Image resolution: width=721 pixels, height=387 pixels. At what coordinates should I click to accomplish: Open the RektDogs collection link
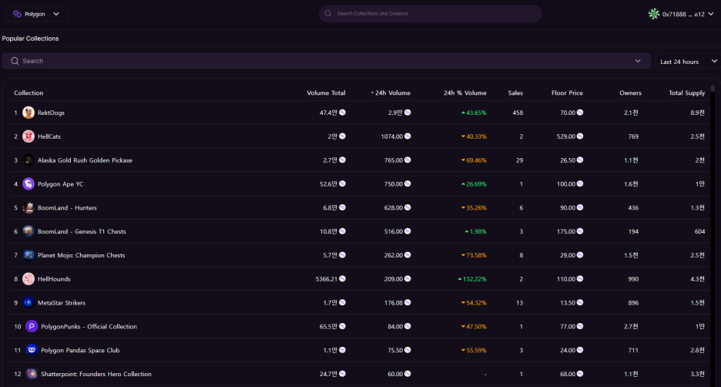(x=51, y=113)
